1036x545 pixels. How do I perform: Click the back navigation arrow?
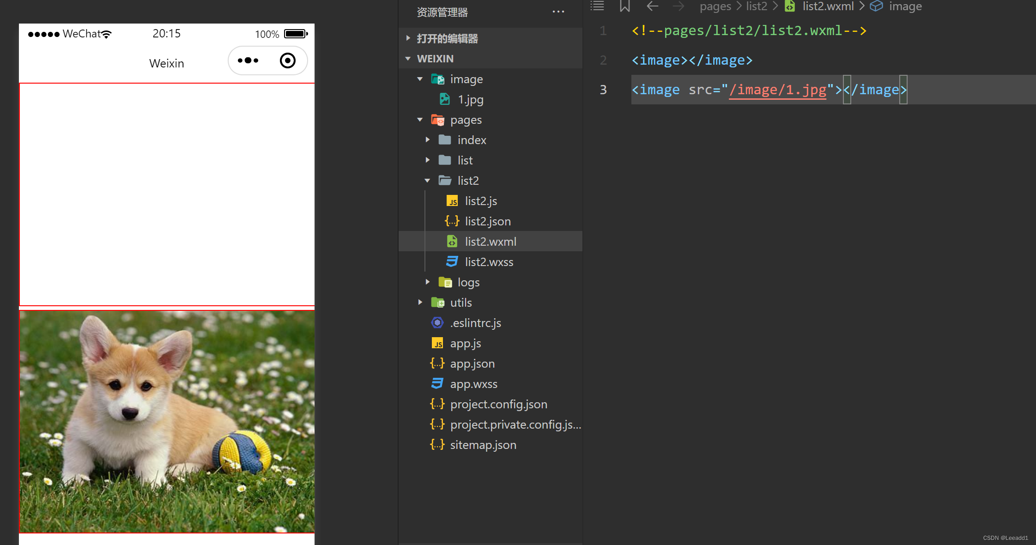(652, 6)
